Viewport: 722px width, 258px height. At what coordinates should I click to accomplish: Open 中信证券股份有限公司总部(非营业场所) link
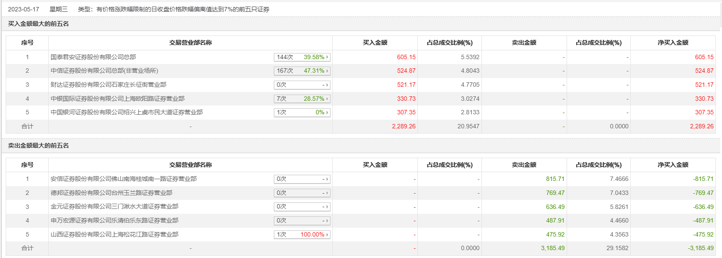(104, 71)
